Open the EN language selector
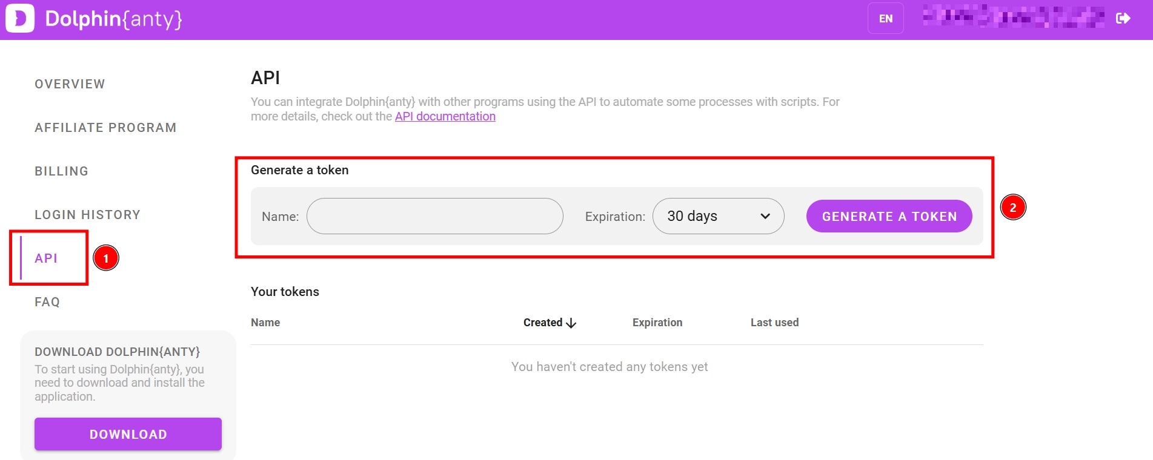 tap(885, 19)
